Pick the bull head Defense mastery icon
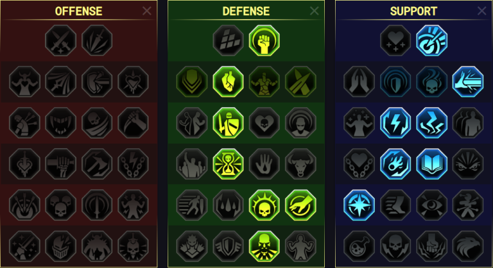This screenshot has height=268, width=493. [x=300, y=164]
